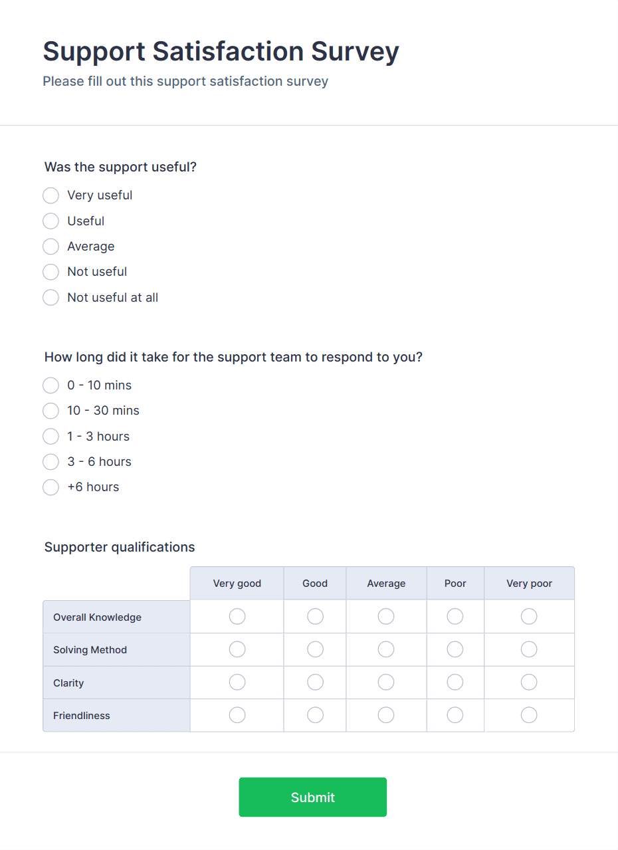Choose 10 - 30 mins response time
Screen dimensions: 618x850
[x=51, y=411]
